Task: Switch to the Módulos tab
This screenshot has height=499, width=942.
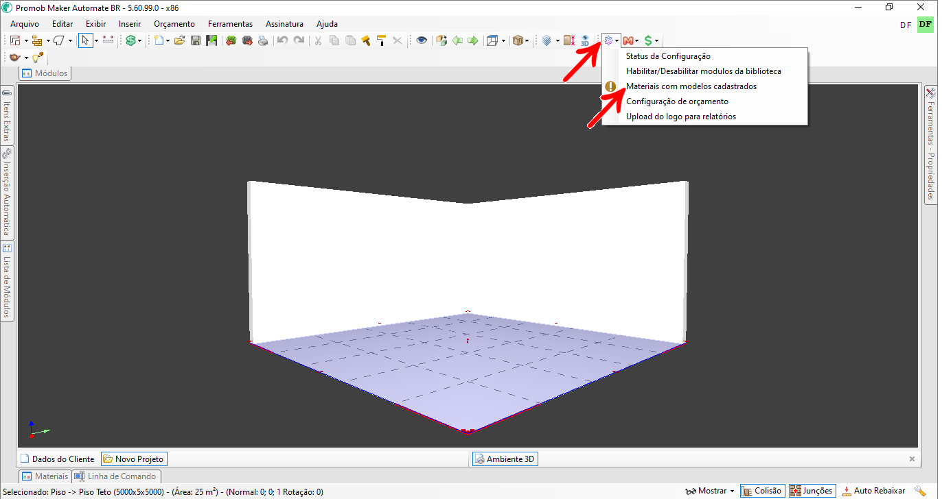Action: (45, 73)
